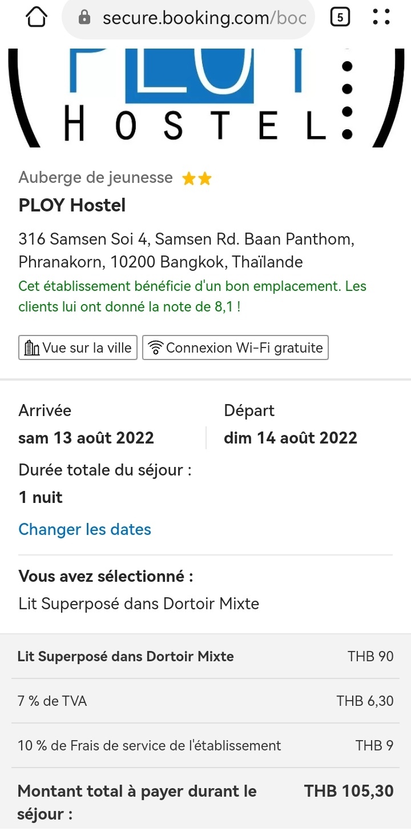Screen dimensions: 411x835
Task: Open the browser three-dot menu
Action: [381, 18]
